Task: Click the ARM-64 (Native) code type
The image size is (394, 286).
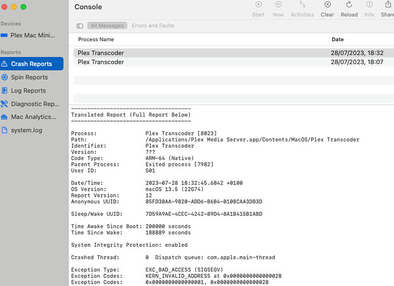Action: (170, 158)
